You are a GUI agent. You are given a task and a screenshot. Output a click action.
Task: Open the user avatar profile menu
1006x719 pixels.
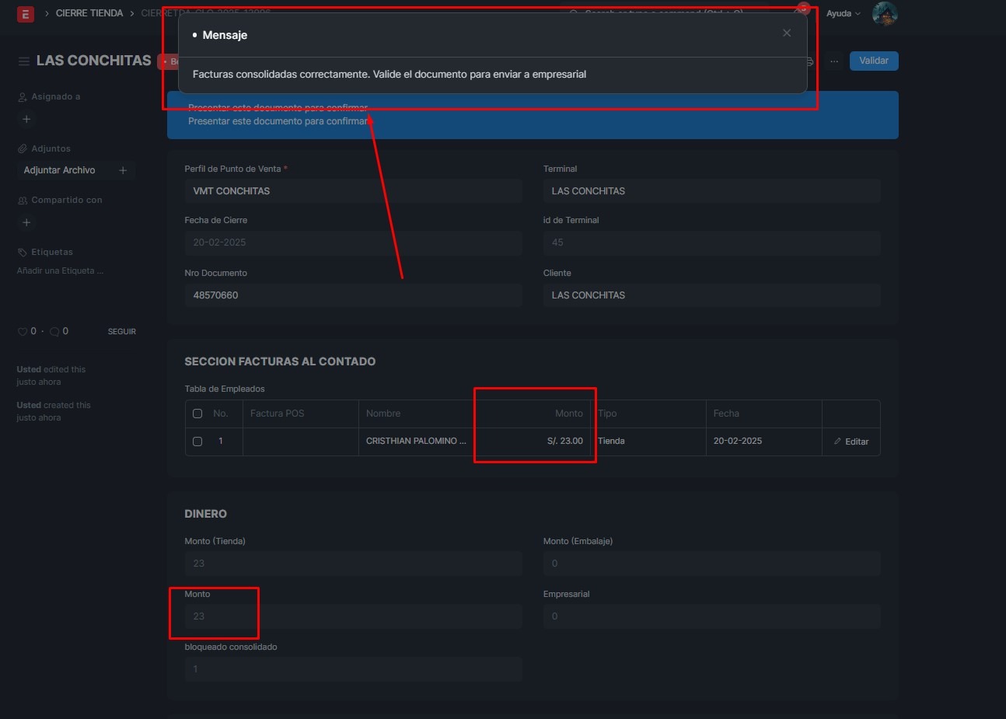point(885,13)
